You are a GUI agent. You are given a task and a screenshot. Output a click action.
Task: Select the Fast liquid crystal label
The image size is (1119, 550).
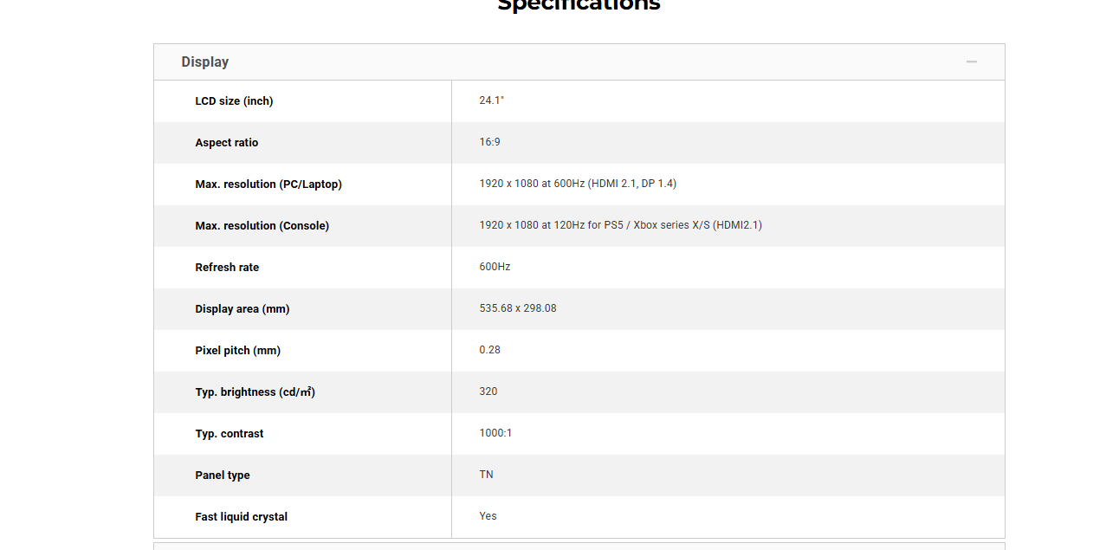[242, 517]
